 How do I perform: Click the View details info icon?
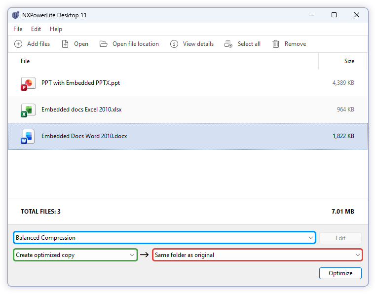pyautogui.click(x=174, y=44)
